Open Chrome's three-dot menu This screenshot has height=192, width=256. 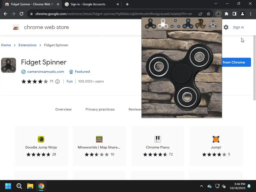[x=250, y=14]
